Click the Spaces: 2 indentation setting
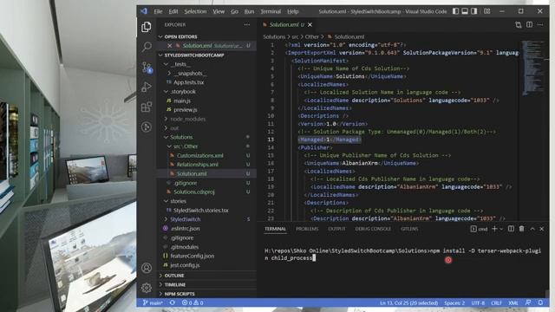This screenshot has width=555, height=312. pyautogui.click(x=454, y=302)
